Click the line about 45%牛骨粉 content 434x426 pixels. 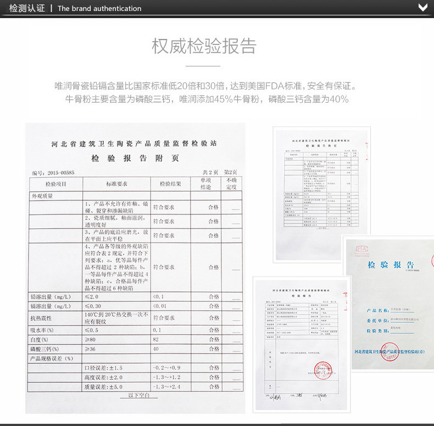207,99
